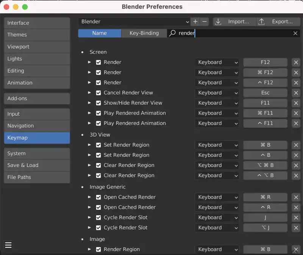The width and height of the screenshot is (303, 255).
Task: Open the System preferences section
Action: tap(37, 154)
